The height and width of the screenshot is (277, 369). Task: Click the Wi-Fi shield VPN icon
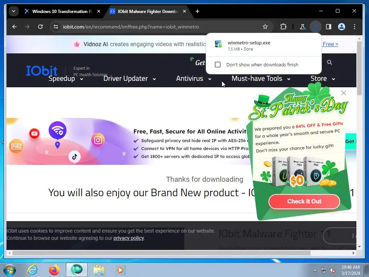coord(58,130)
